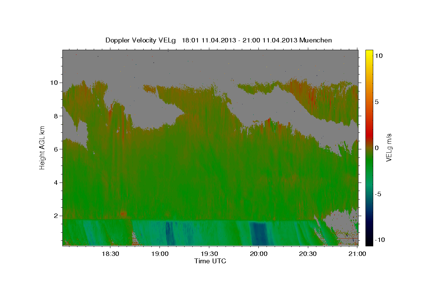443x295 pixels.
Task: Click the time tick label '20:00'
Action: 258,254
